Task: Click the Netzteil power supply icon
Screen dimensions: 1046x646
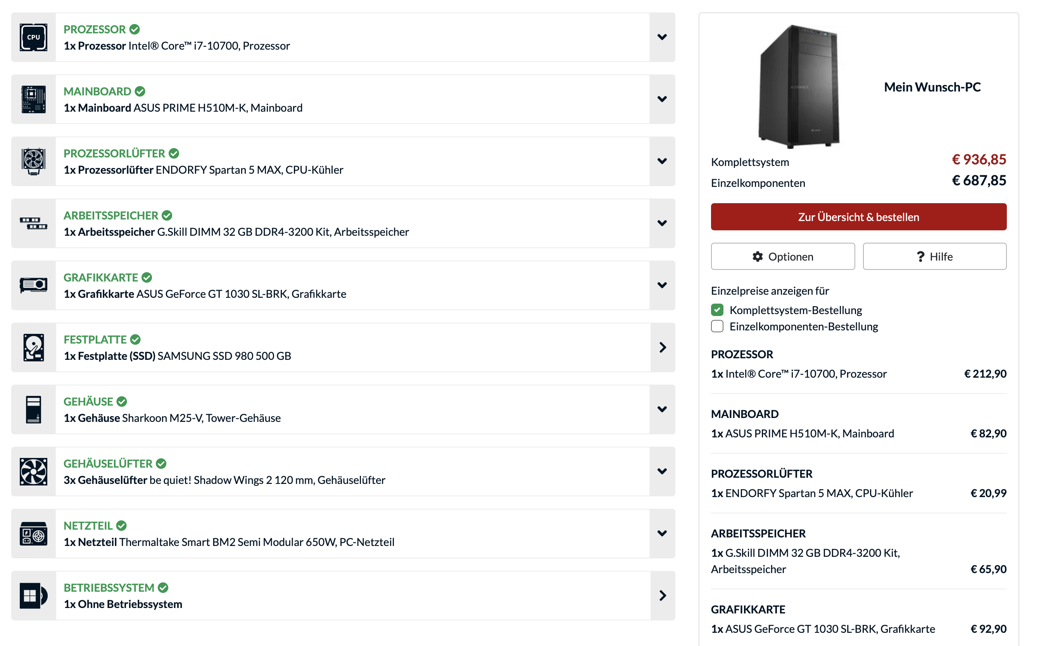Action: pos(33,533)
